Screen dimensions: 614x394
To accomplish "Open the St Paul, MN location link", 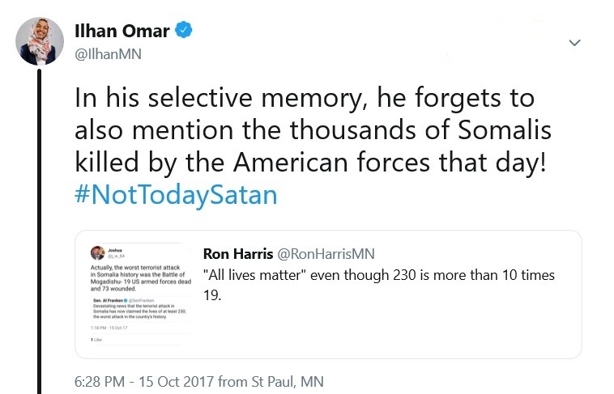I will click(288, 382).
